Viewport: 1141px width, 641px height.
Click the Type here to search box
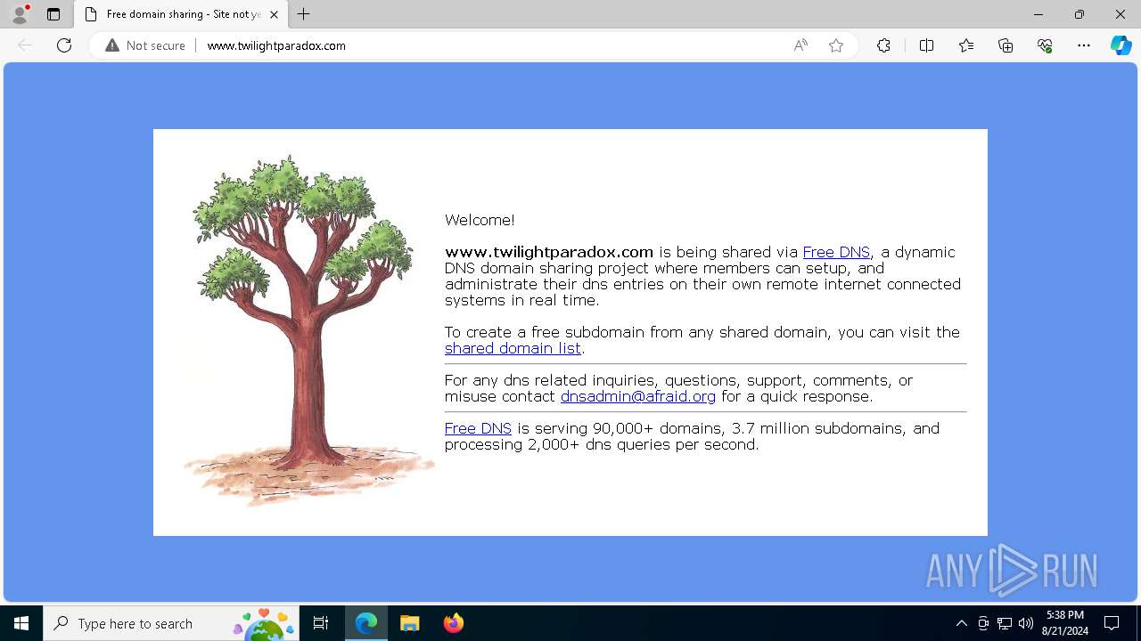(x=171, y=623)
